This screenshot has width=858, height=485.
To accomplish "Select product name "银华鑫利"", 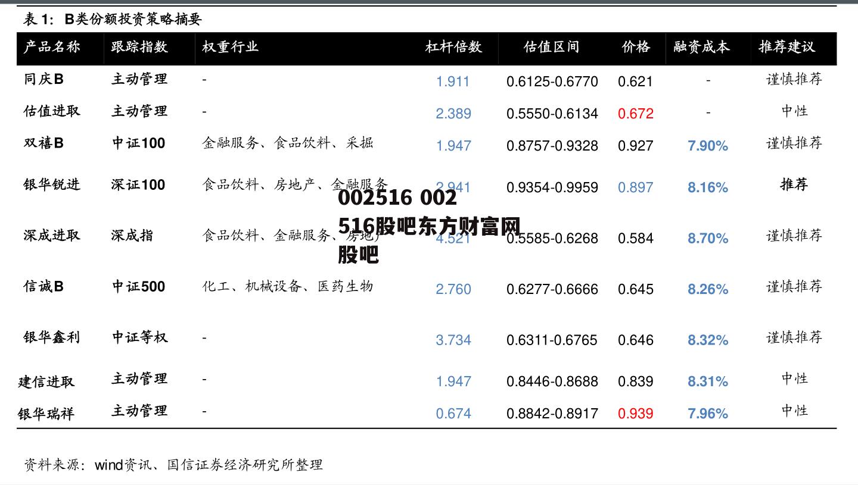I will [52, 337].
